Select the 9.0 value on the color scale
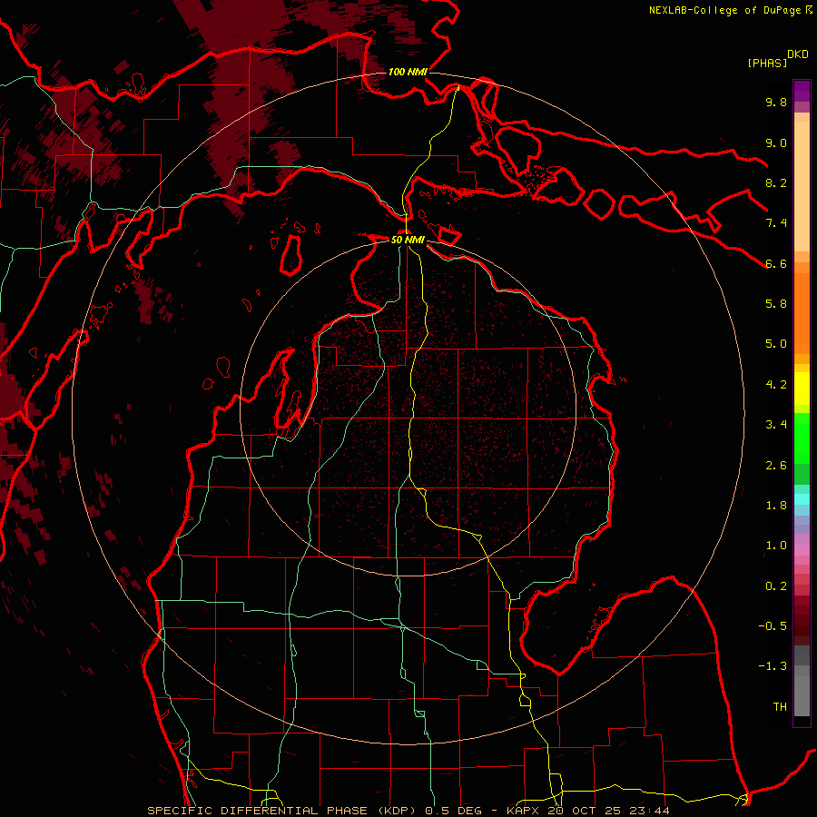The width and height of the screenshot is (817, 817). tap(776, 143)
